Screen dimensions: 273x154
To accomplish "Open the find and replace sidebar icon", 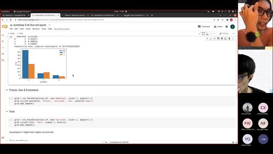I will pyautogui.click(x=3, y=41).
